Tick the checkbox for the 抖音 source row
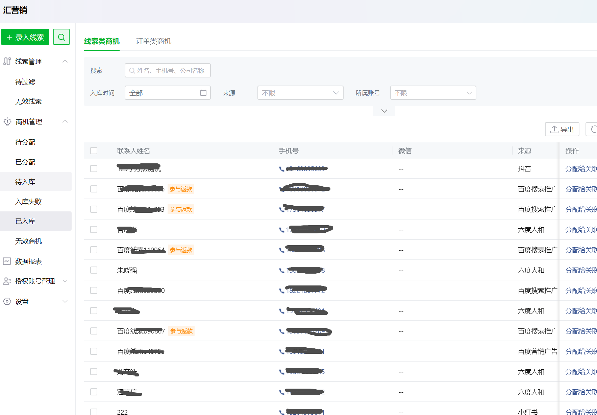Screen dimensions: 597x415 [94, 169]
